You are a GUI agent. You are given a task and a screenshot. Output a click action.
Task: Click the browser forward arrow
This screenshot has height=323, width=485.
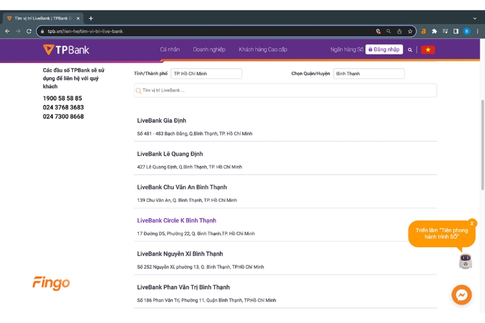(x=18, y=32)
